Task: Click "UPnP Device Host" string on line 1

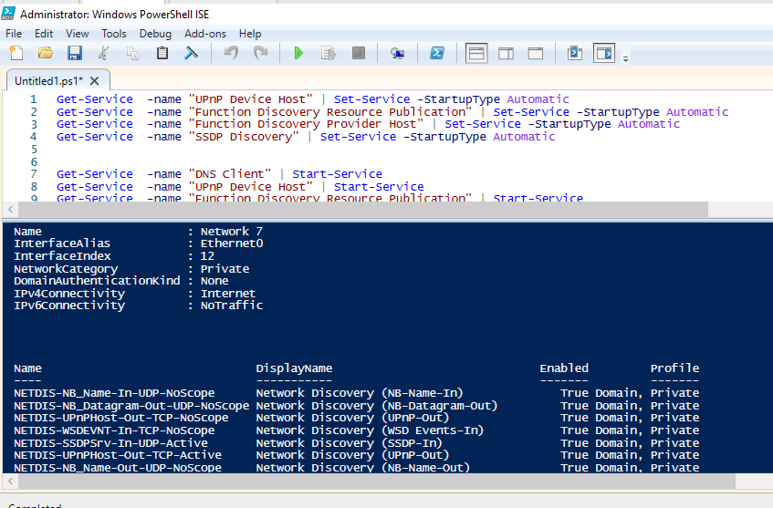Action: pos(250,99)
